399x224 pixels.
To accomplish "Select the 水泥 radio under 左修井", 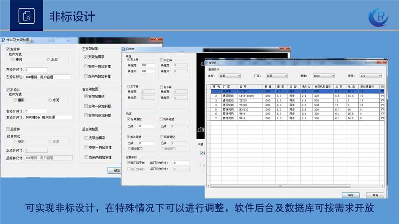I will 48,59.
